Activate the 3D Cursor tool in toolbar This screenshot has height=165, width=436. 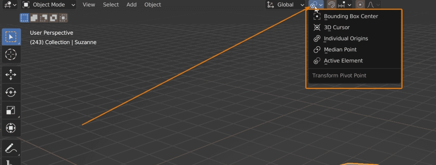10,54
